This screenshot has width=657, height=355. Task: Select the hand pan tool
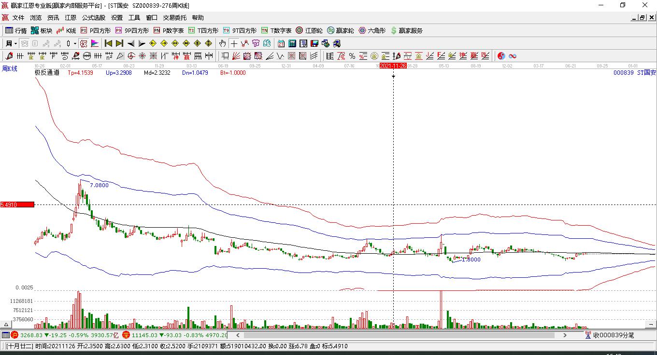coord(223,43)
